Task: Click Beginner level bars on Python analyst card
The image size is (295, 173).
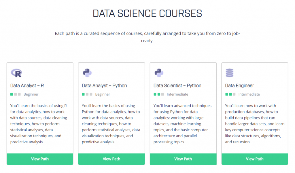Action: pyautogui.click(x=87, y=94)
